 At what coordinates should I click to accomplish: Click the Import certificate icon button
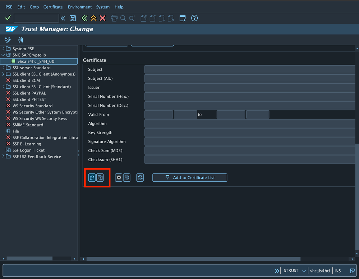92,178
